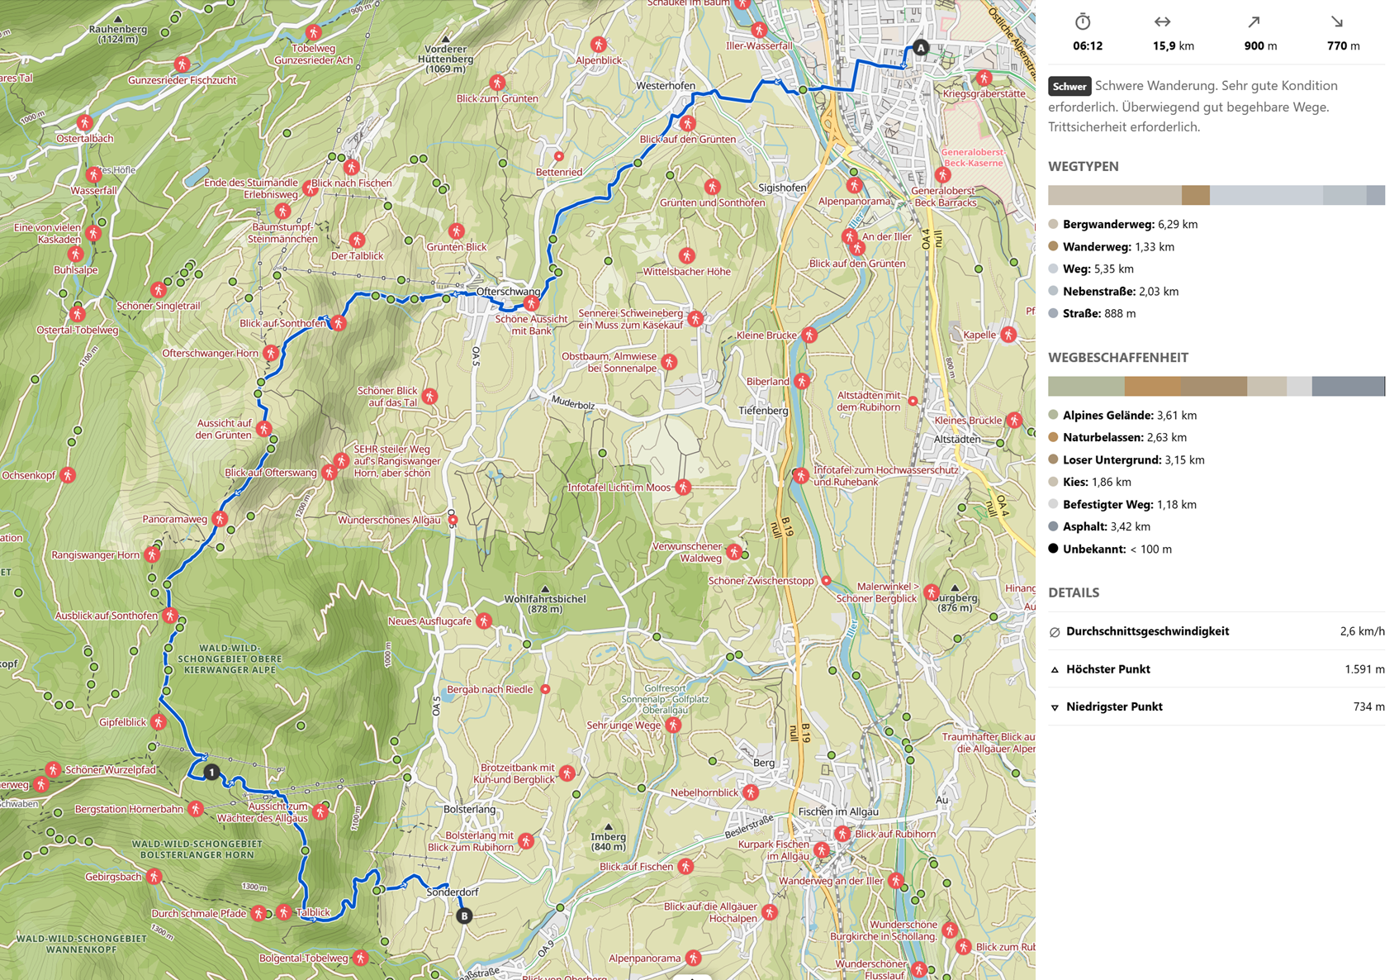
Task: Click the Asphalt segment of Wegbeschaffenheit bar
Action: (1349, 386)
